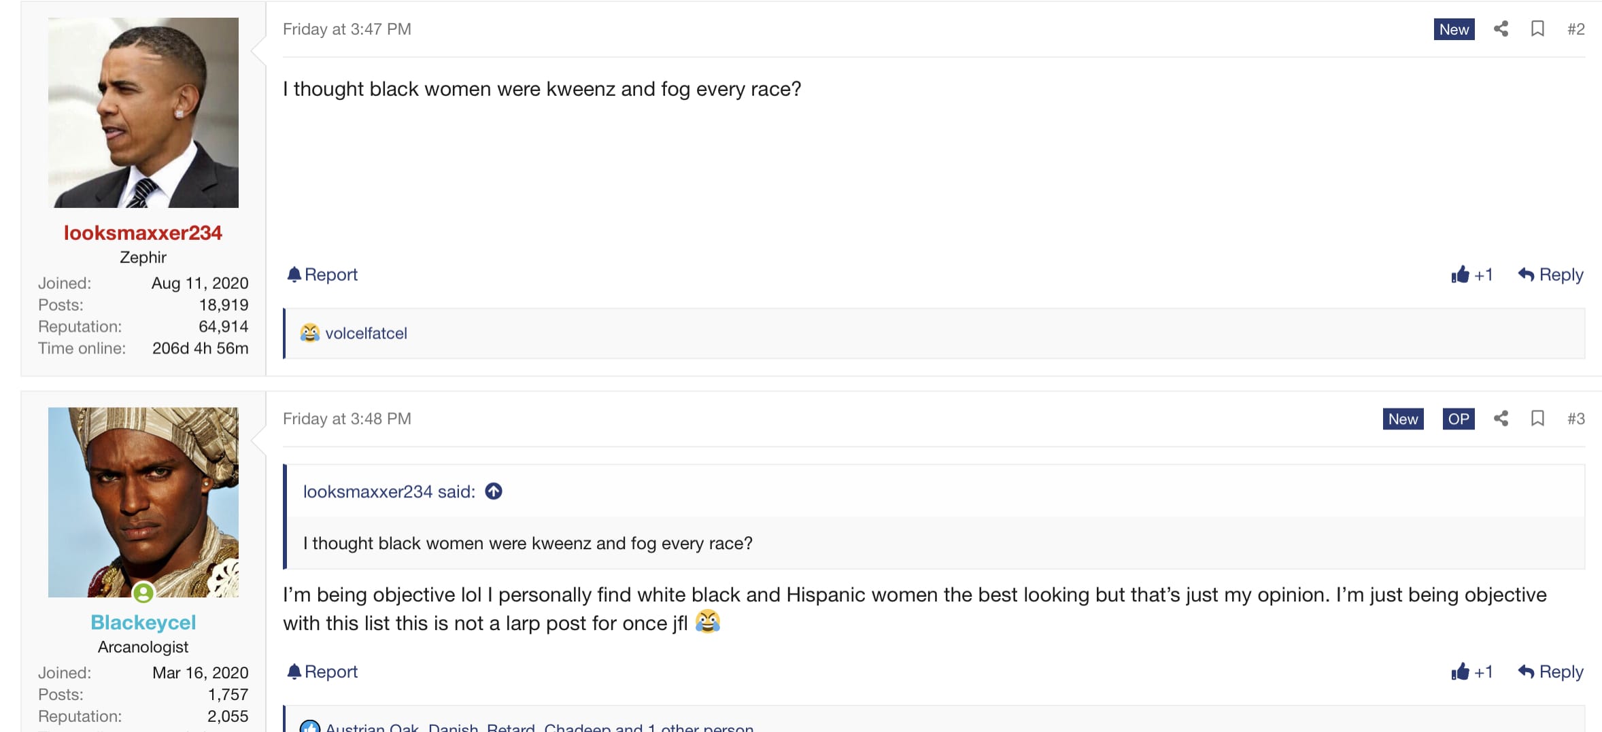
Task: Click looksmaxxer234 avatar image
Action: (x=143, y=113)
